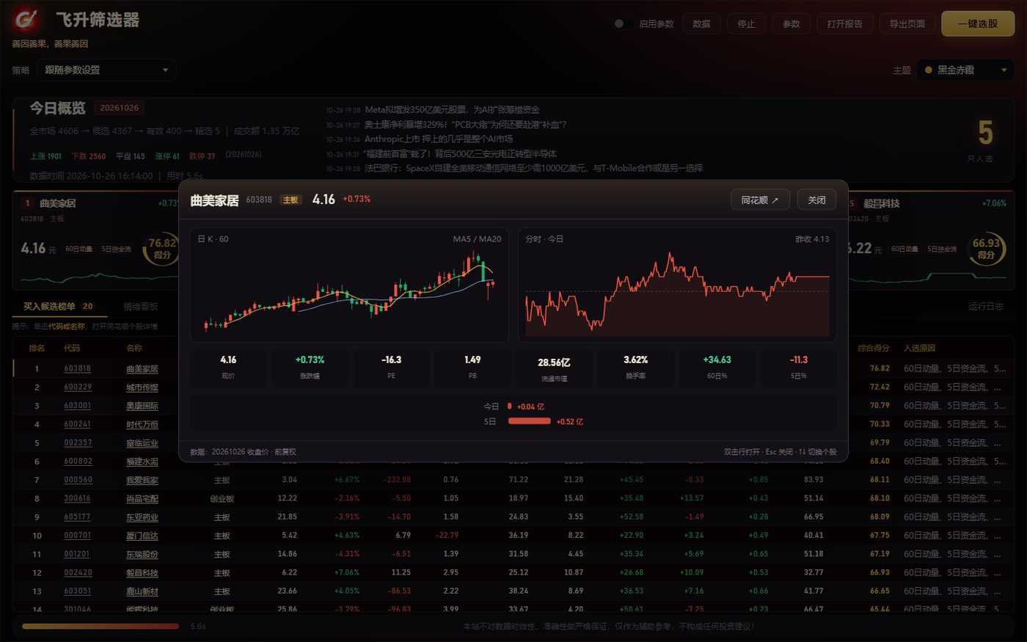The width and height of the screenshot is (1027, 642).
Task: Open the 参数 settings button
Action: click(x=791, y=23)
